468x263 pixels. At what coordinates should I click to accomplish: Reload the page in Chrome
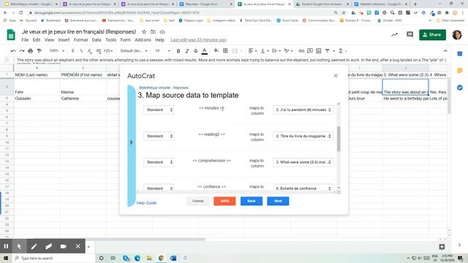point(21,13)
